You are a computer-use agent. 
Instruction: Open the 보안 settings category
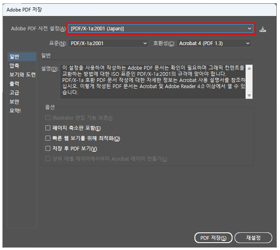point(14,102)
